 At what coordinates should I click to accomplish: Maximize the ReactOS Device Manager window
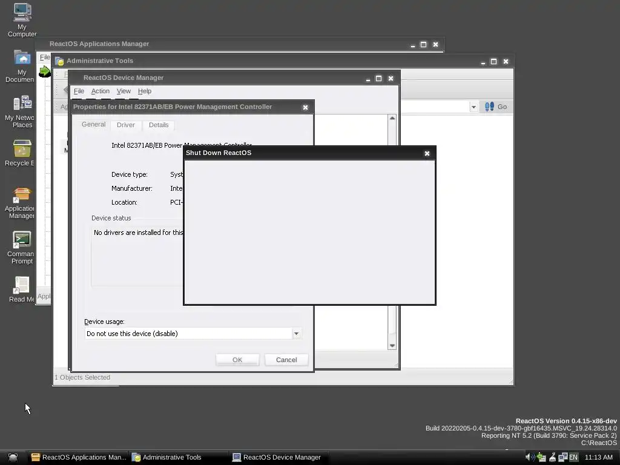point(379,78)
